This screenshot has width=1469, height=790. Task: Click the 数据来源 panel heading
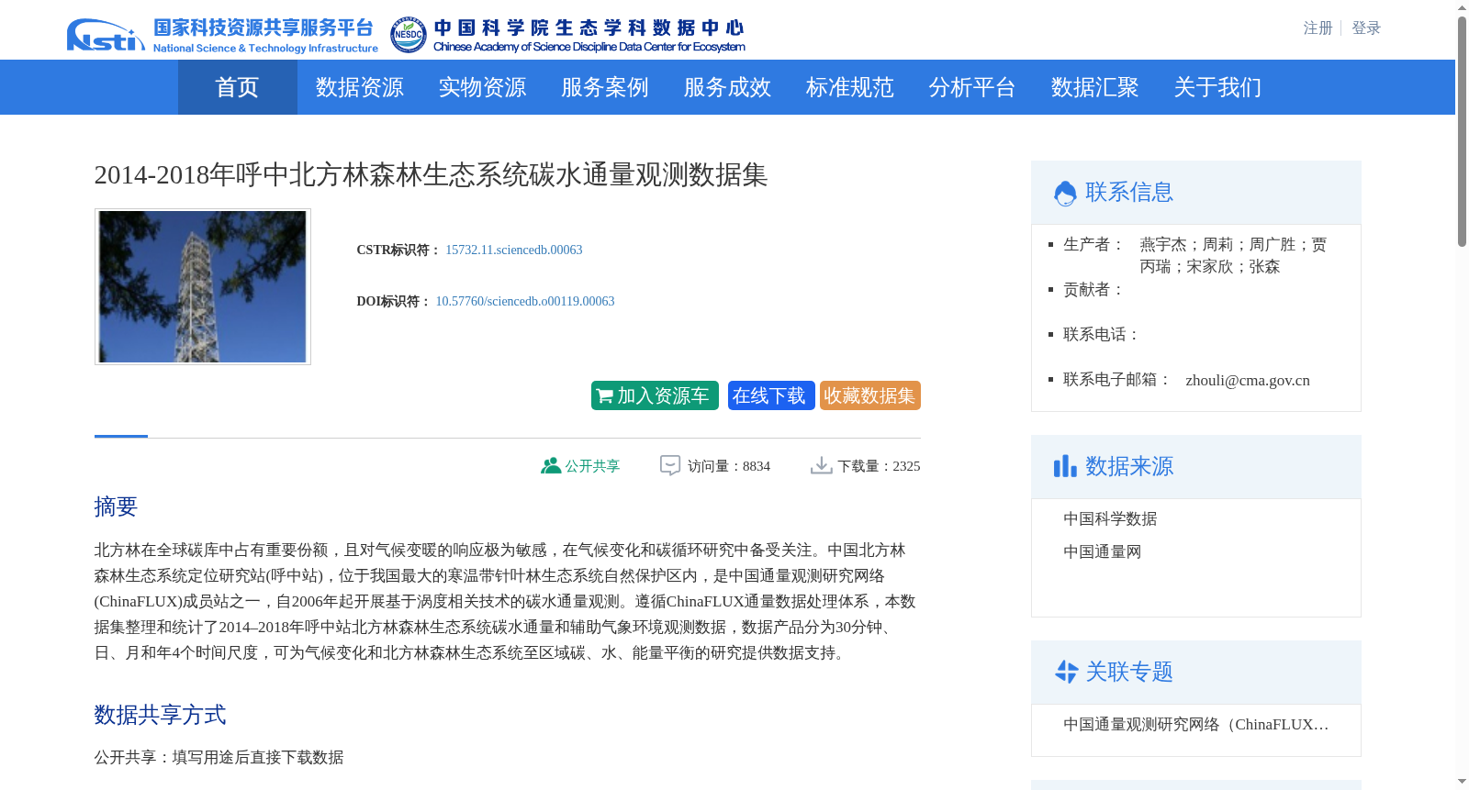pyautogui.click(x=1129, y=466)
